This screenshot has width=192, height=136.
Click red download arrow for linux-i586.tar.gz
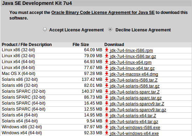click(107, 56)
